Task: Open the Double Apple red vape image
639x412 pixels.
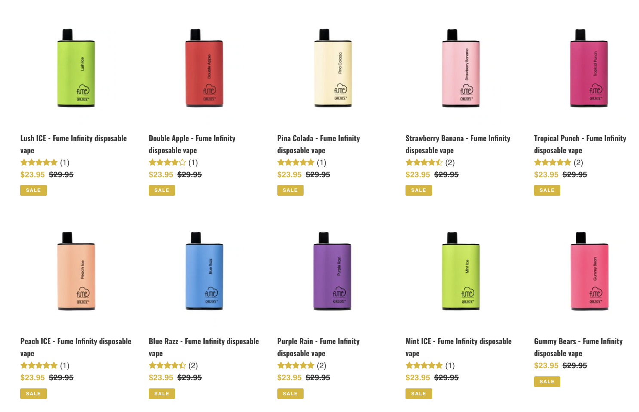Action: [204, 68]
